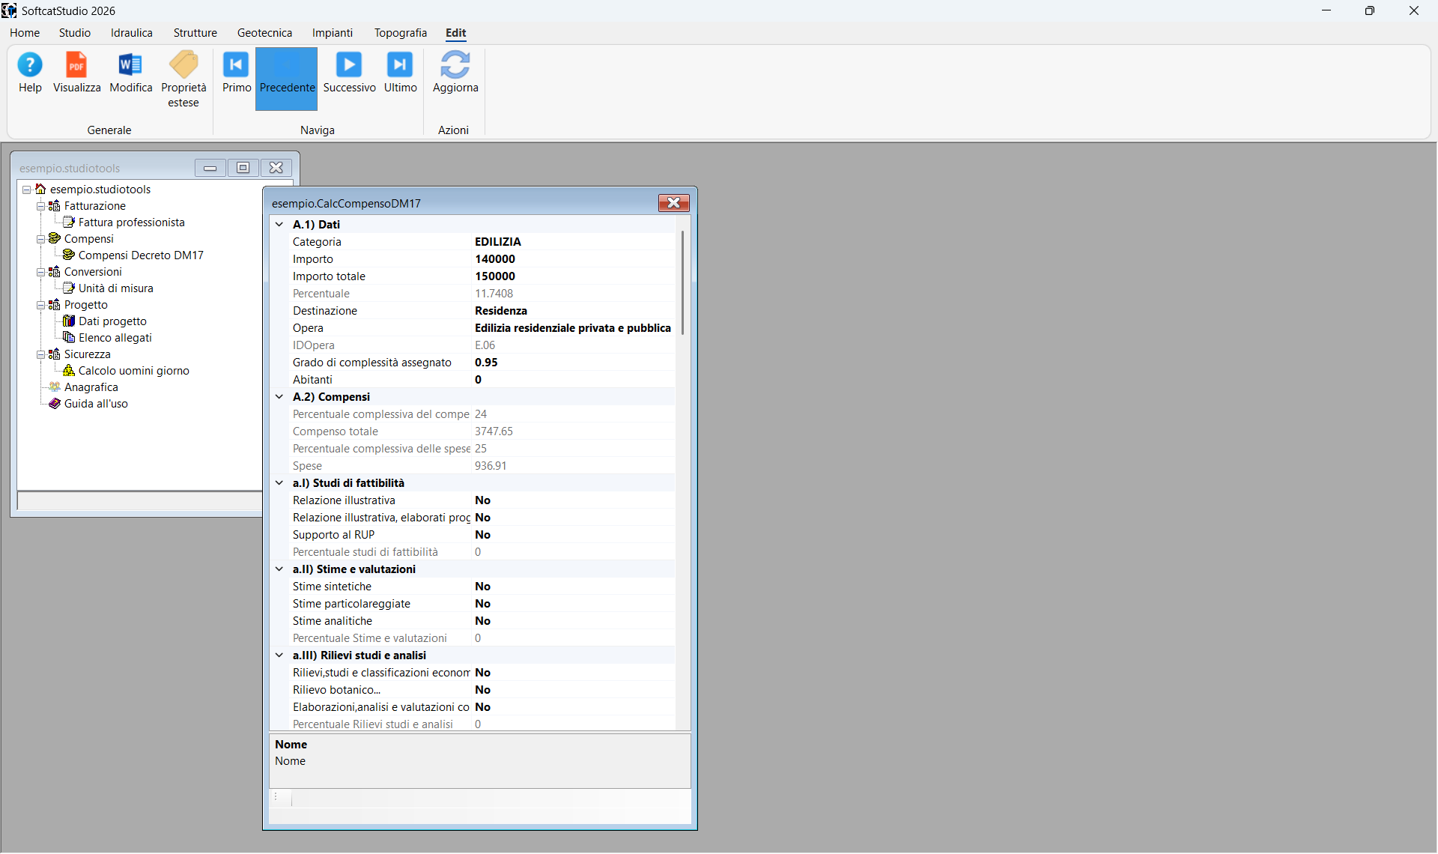
Task: Collapse the A.2) Compensi section
Action: 279,397
